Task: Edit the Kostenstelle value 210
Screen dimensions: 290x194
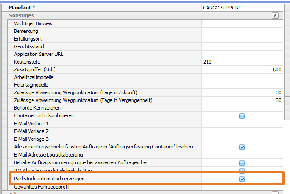Action: (242, 62)
